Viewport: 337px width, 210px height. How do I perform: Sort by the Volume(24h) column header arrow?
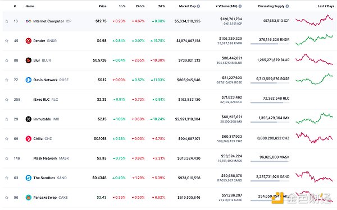pyautogui.click(x=217, y=6)
